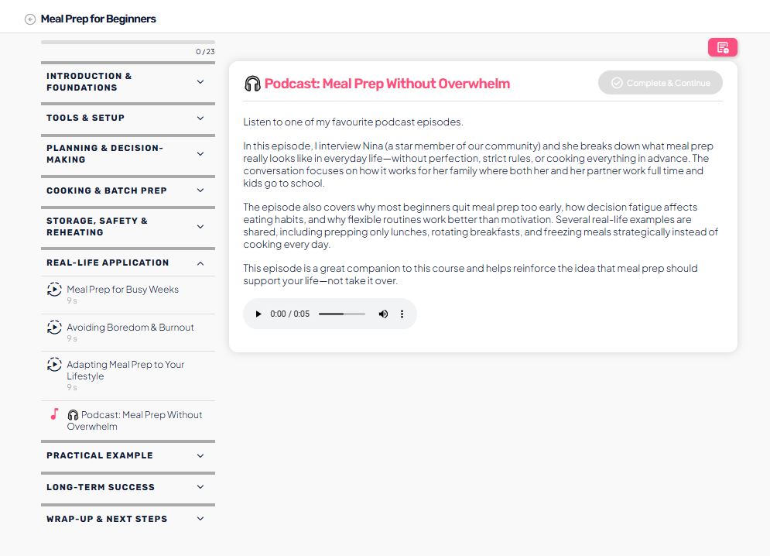Click the video icon for Adapting Meal Prep lesson
The height and width of the screenshot is (556, 770).
pos(54,365)
